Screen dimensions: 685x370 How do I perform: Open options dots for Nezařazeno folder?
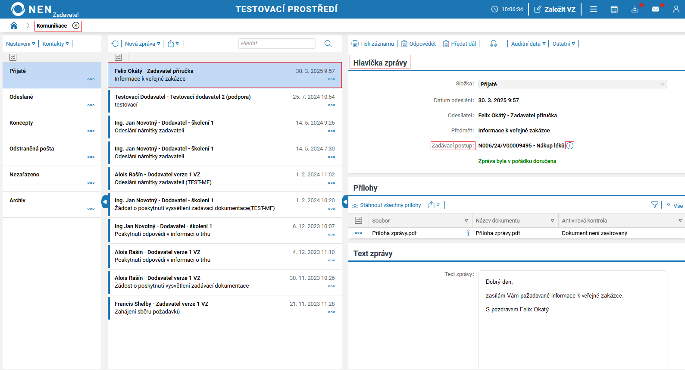point(91,183)
